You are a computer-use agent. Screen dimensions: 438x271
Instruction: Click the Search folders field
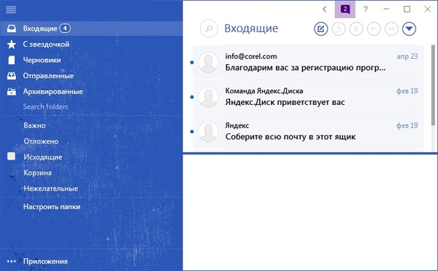tap(45, 106)
